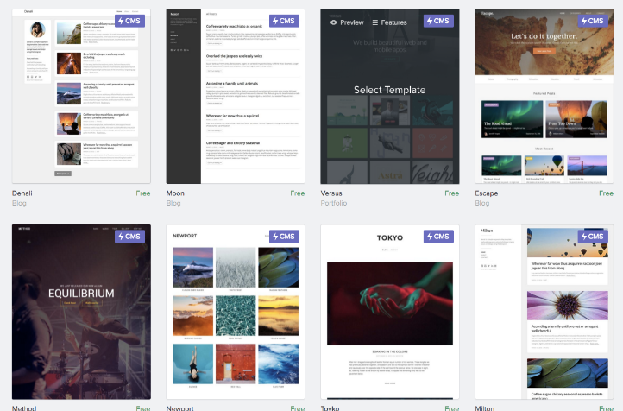Click the CMS badge on Versus
Screen dimensions: 623x411
point(438,21)
